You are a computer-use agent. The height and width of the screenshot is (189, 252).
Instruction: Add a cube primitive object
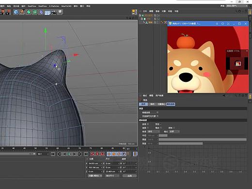point(16,12)
